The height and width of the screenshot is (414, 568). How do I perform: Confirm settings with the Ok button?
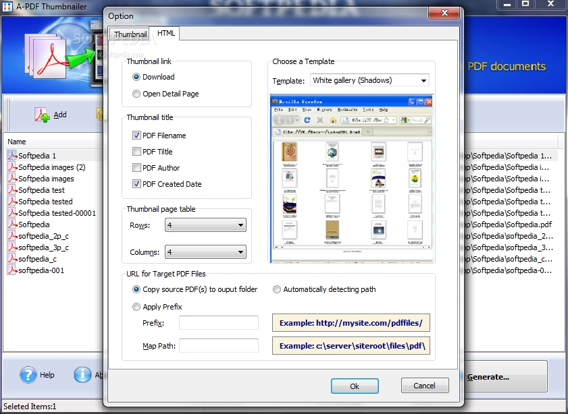click(355, 386)
